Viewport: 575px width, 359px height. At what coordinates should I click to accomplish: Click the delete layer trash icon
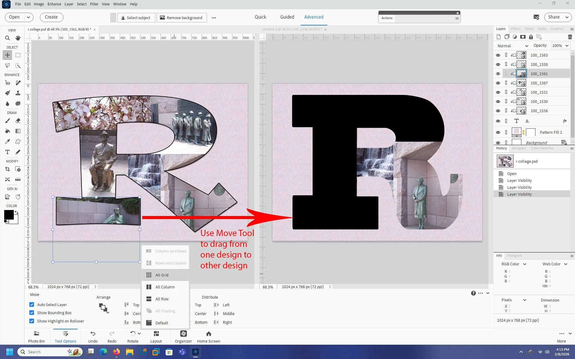(x=570, y=37)
